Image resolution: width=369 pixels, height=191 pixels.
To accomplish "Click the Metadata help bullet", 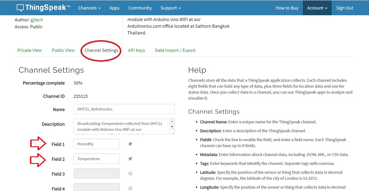I will pyautogui.click(x=274, y=155).
